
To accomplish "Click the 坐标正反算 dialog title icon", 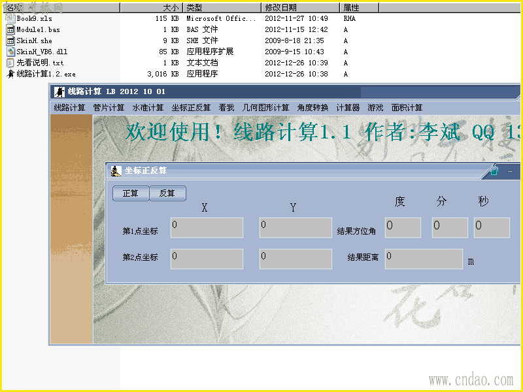I will coord(116,171).
